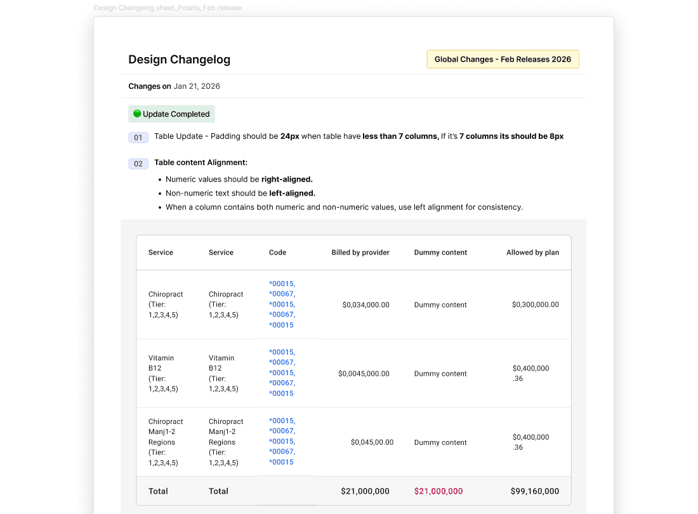698x514 pixels.
Task: Click the red $21,000,000 total value
Action: (438, 491)
